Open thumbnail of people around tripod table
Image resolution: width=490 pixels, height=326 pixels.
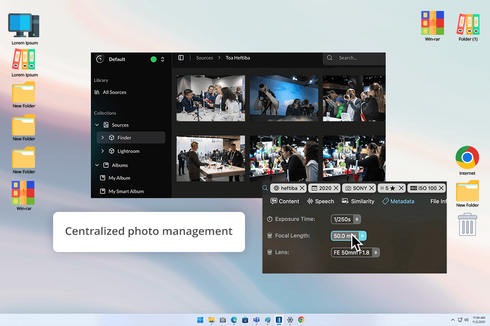[211, 98]
